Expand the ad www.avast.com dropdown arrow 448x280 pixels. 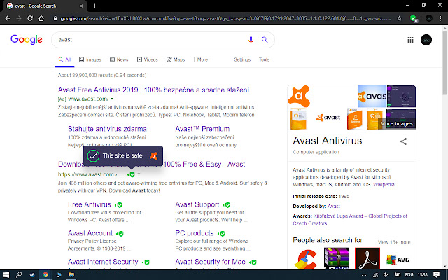tap(112, 99)
